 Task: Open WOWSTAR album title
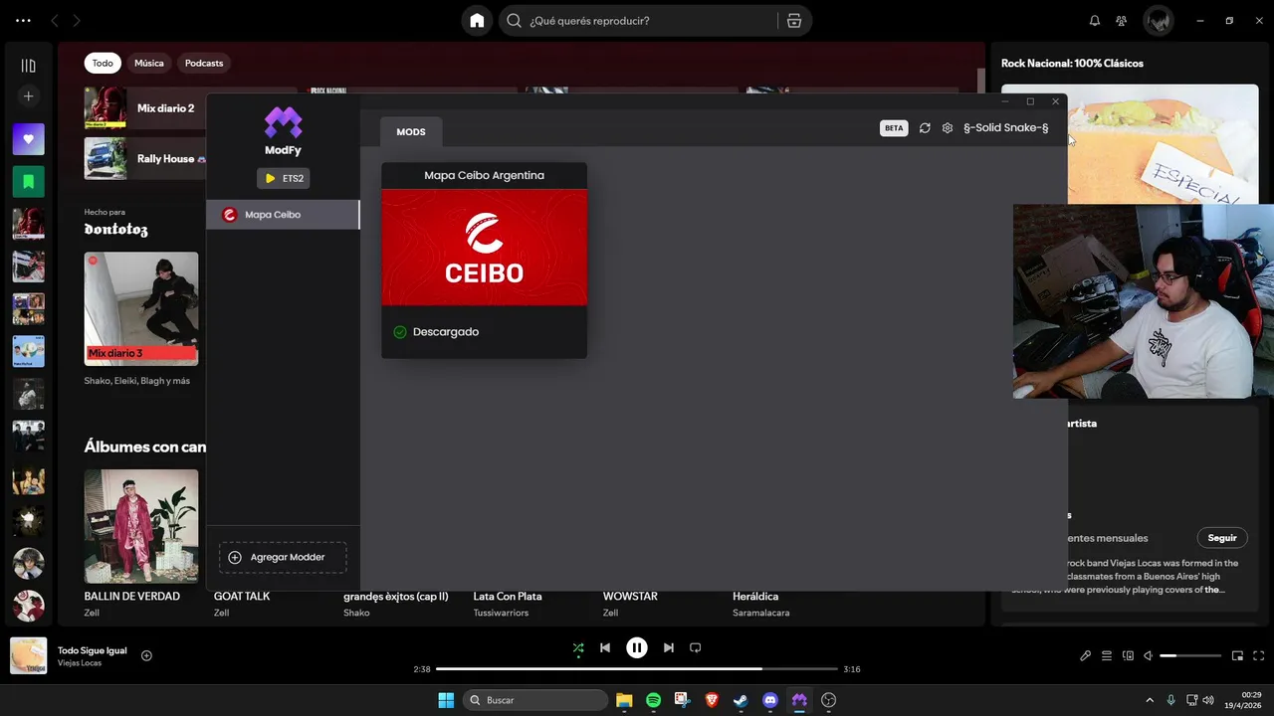tap(630, 597)
